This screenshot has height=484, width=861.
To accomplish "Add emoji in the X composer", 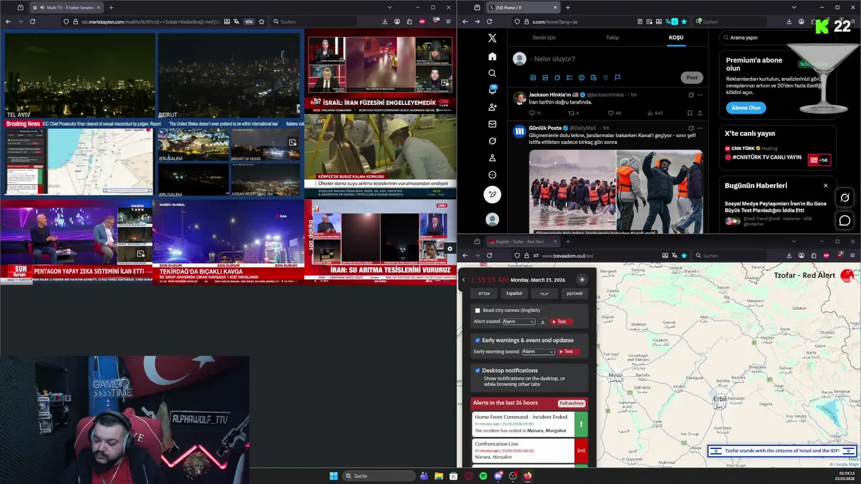I will 582,78.
